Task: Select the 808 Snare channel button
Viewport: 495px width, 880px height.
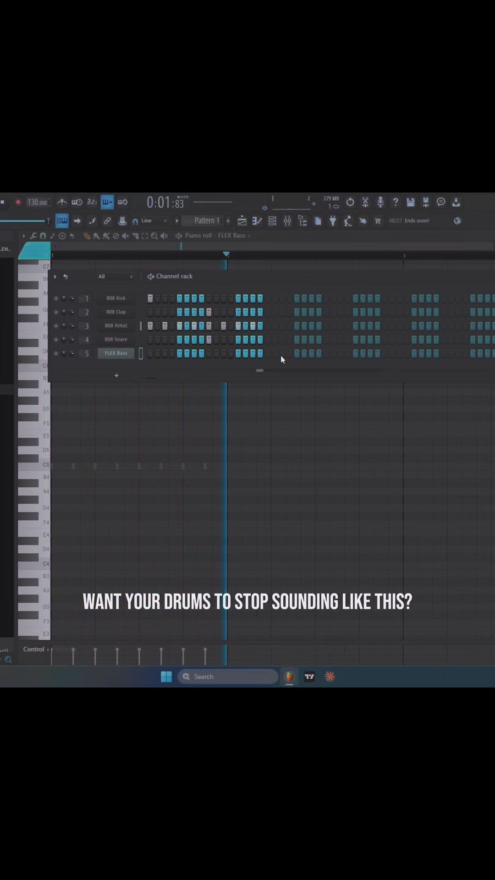Action: click(x=116, y=340)
